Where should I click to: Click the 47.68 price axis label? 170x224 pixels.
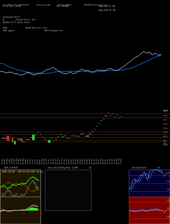[x=166, y=116]
